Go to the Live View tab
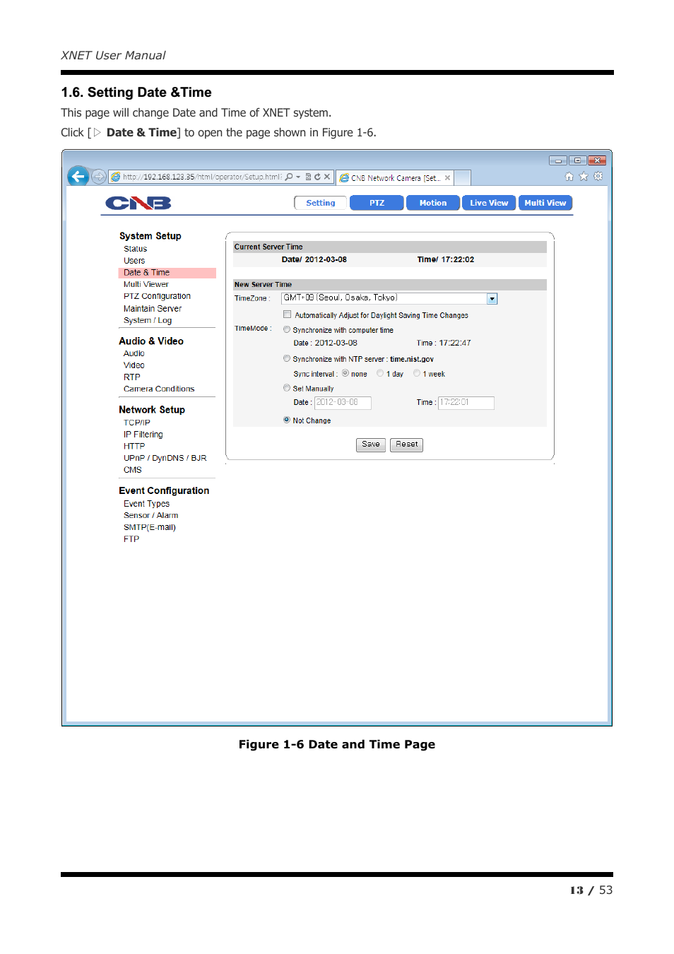The height and width of the screenshot is (954, 674). point(489,203)
